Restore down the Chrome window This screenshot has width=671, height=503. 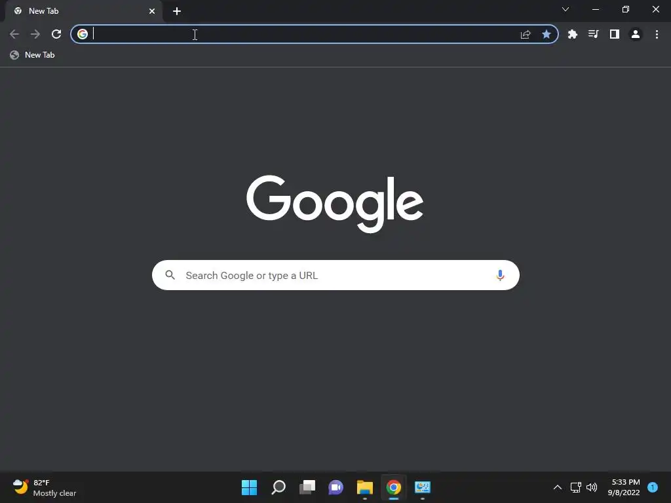click(x=626, y=9)
